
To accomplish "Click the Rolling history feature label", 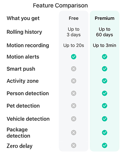I will click(x=24, y=32).
